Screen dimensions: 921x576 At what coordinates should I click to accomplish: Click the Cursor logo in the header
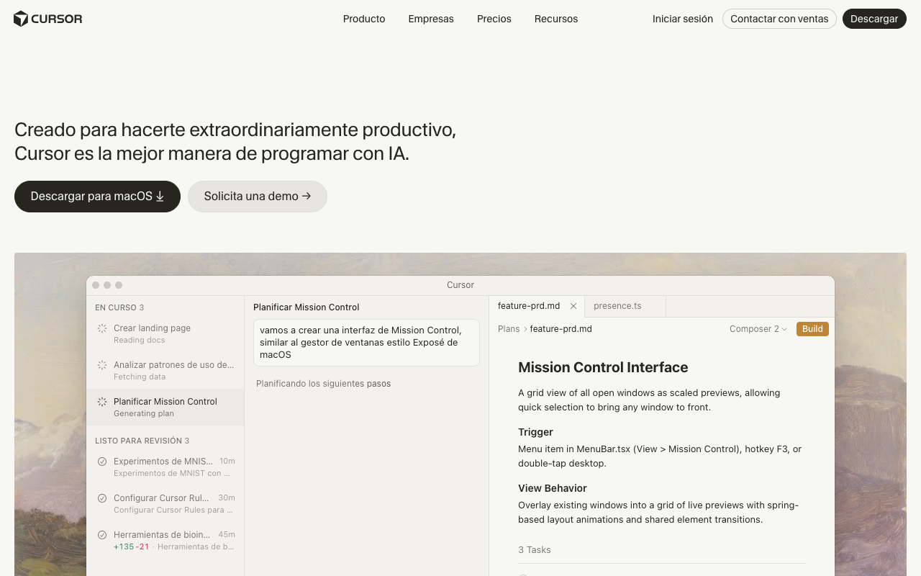pyautogui.click(x=48, y=19)
